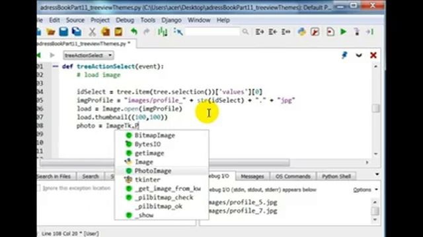Click the search magnifier icon

click(245, 32)
